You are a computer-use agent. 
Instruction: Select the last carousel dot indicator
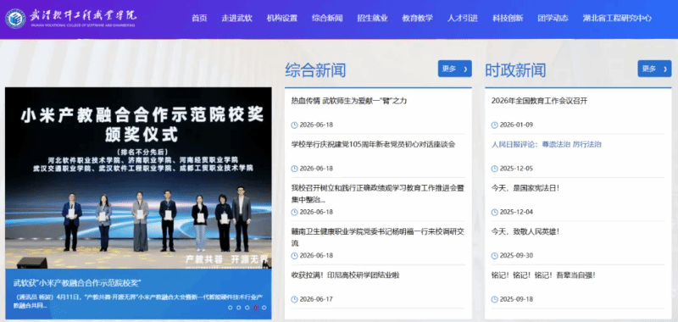pos(264,308)
